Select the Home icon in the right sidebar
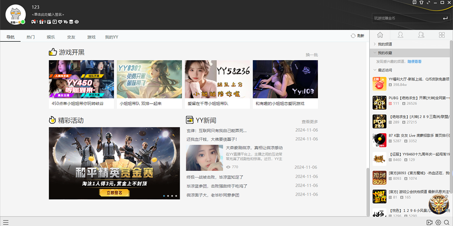This screenshot has width=453, height=226. [x=380, y=35]
